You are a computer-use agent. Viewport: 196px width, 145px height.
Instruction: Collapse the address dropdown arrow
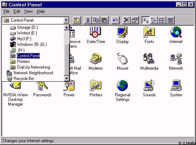(66, 20)
